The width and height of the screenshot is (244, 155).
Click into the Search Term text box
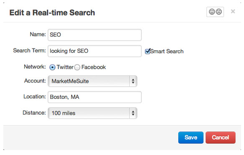coord(95,51)
